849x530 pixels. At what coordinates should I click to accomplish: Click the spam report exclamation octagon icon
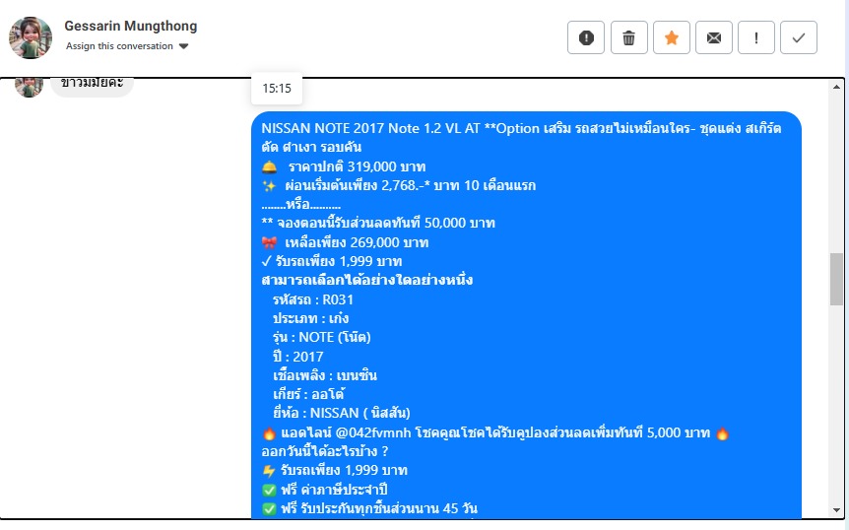click(586, 37)
